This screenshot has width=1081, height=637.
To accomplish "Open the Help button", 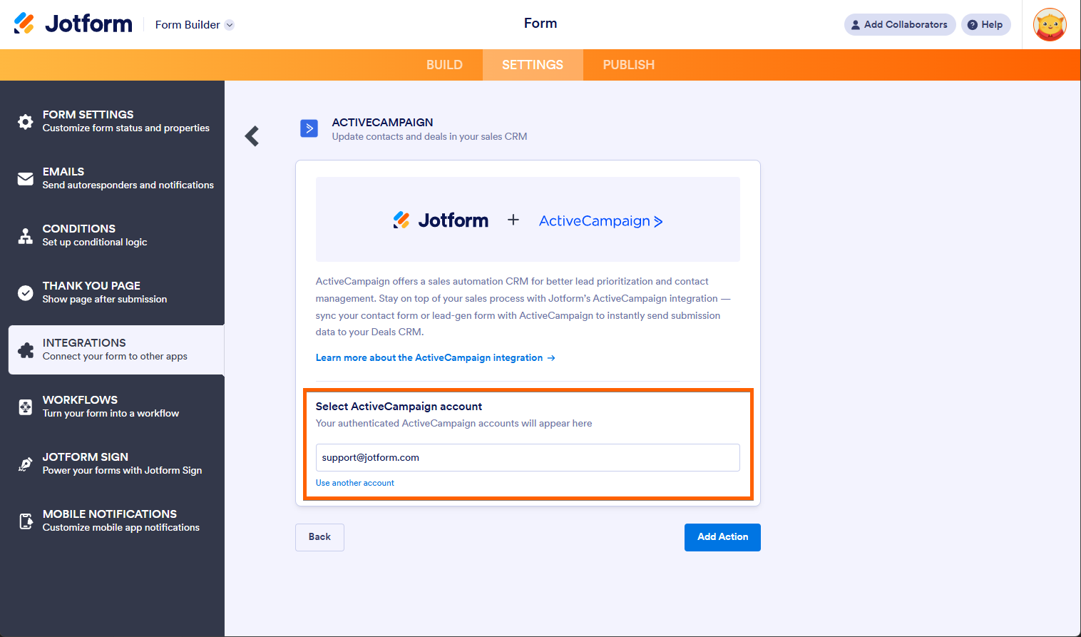I will 986,24.
